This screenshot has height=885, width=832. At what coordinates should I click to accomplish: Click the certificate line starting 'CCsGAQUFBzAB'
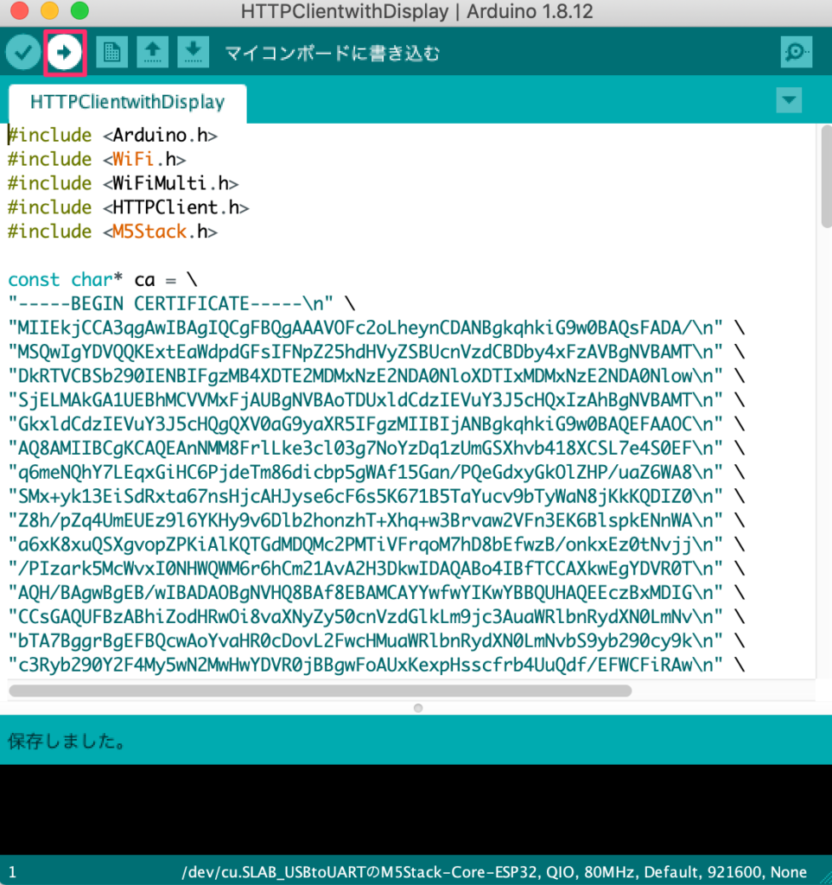[x=376, y=617]
